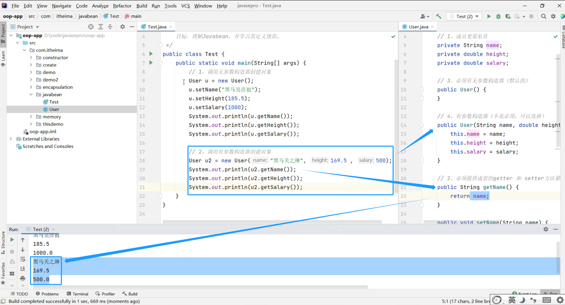Open the Analyze menu

[100, 6]
